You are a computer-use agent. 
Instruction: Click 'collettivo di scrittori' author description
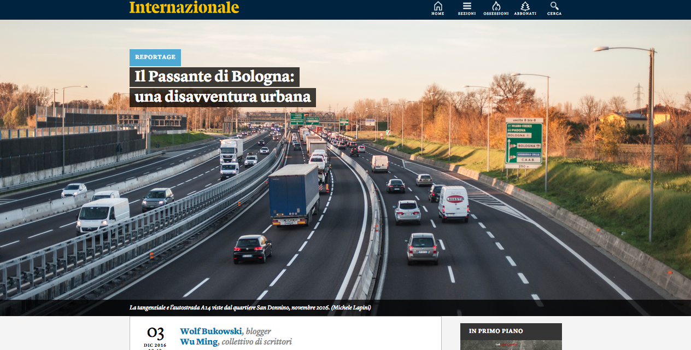pos(257,342)
